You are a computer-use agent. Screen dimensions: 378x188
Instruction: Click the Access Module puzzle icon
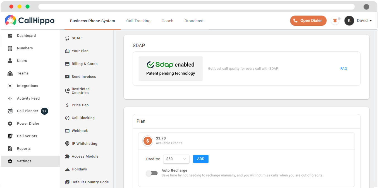(x=67, y=156)
